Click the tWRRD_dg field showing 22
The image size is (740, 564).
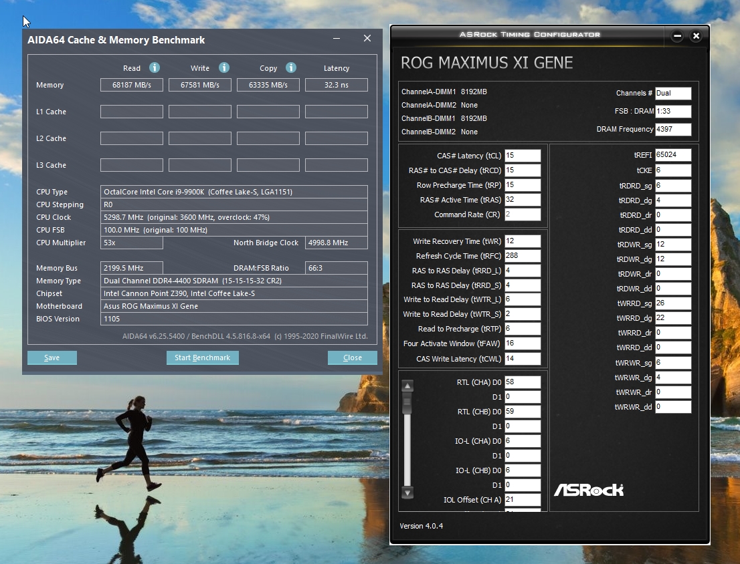click(673, 317)
